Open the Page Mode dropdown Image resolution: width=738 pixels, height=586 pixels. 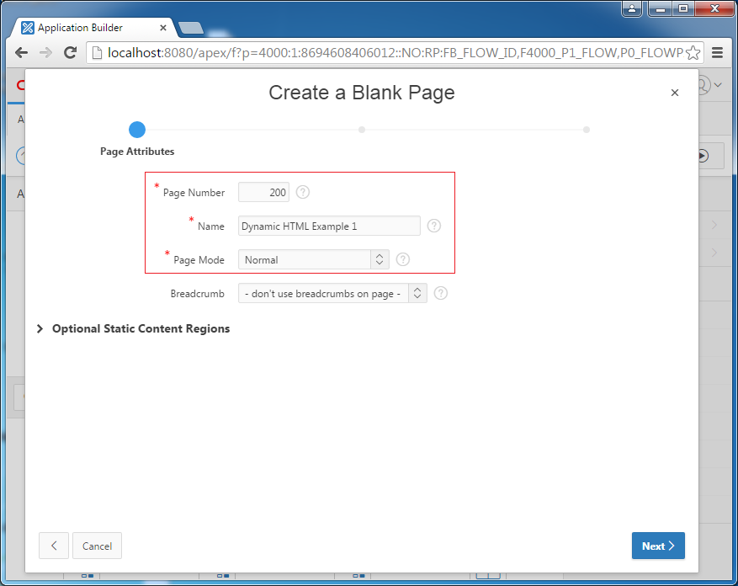[314, 259]
